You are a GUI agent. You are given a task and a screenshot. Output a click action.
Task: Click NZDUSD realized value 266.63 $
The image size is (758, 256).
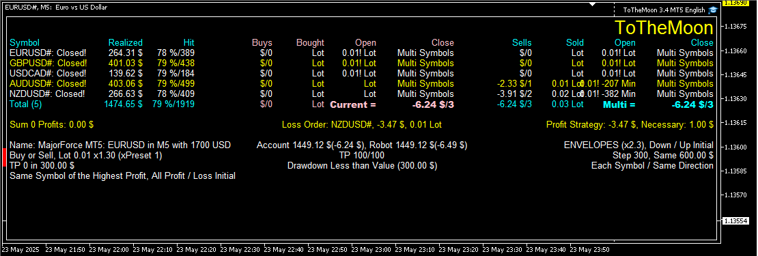pyautogui.click(x=125, y=94)
